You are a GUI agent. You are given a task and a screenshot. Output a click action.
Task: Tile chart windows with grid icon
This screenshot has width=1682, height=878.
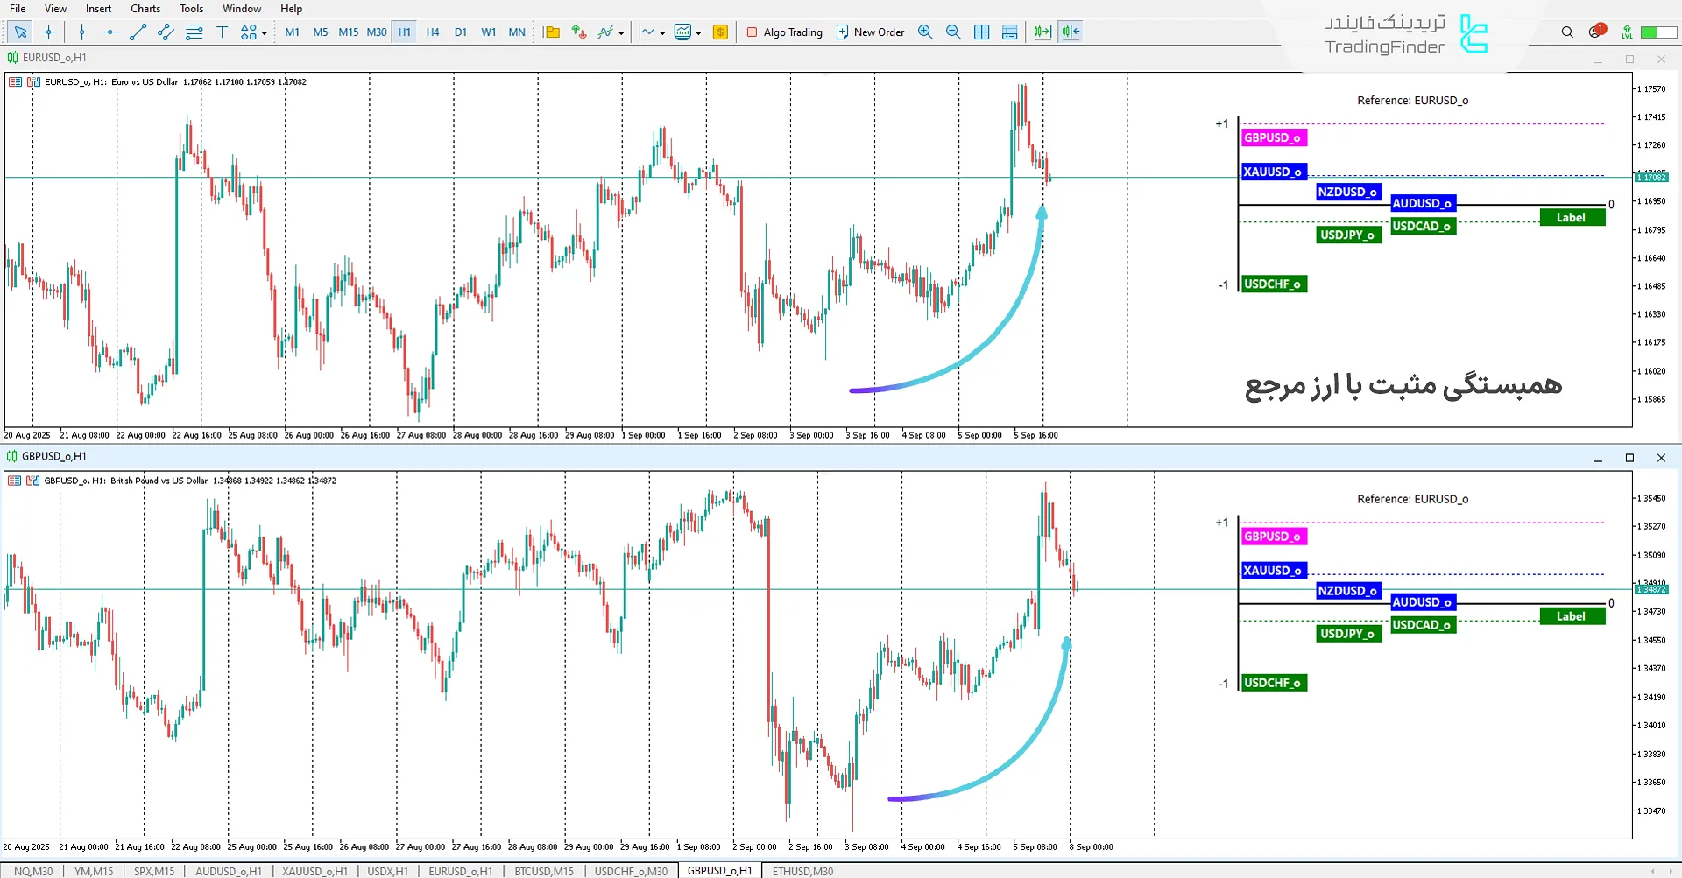[982, 32]
